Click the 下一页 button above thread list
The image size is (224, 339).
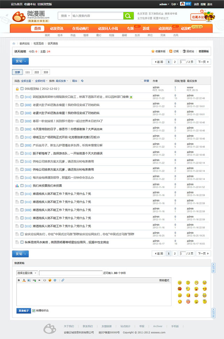pos(204,62)
